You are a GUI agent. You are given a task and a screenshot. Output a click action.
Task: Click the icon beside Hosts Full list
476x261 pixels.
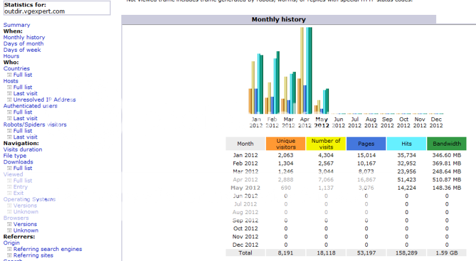[x=10, y=87]
